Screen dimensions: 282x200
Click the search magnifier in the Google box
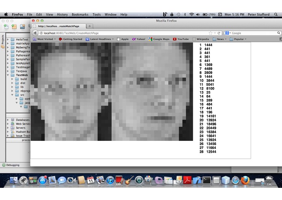278,33
